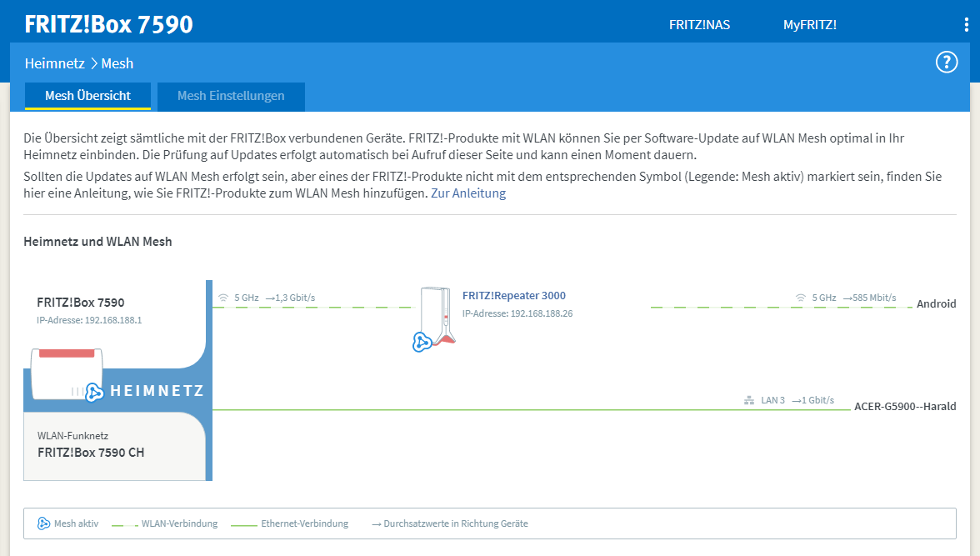The width and height of the screenshot is (980, 556).
Task: Open the FRITZ!Repeater 3000 link
Action: point(513,296)
